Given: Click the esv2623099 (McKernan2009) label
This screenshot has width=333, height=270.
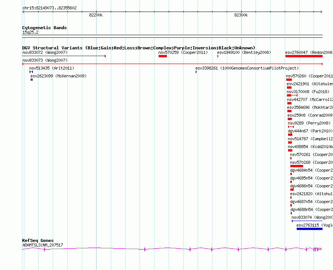Looking at the screenshot, I should click(58, 76).
